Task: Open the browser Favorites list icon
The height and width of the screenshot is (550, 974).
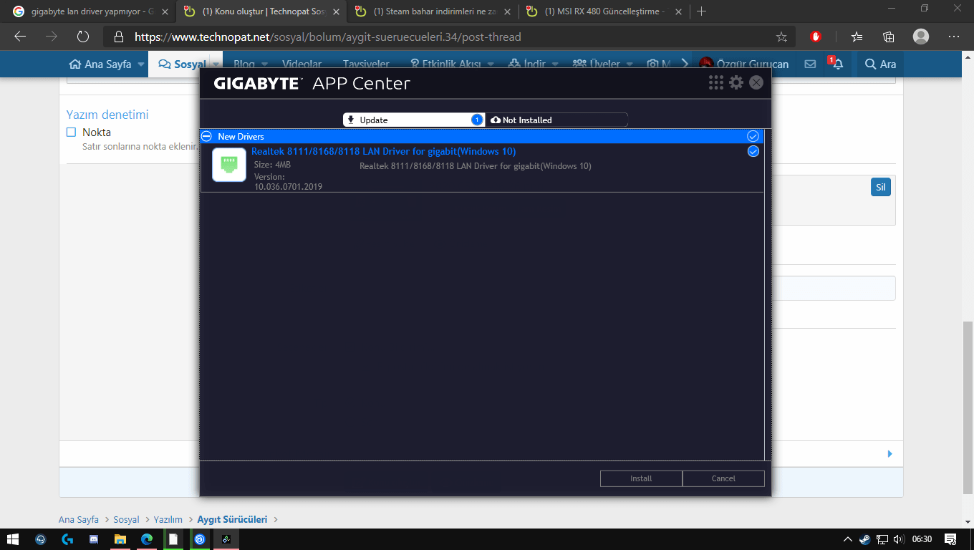Action: pyautogui.click(x=857, y=37)
